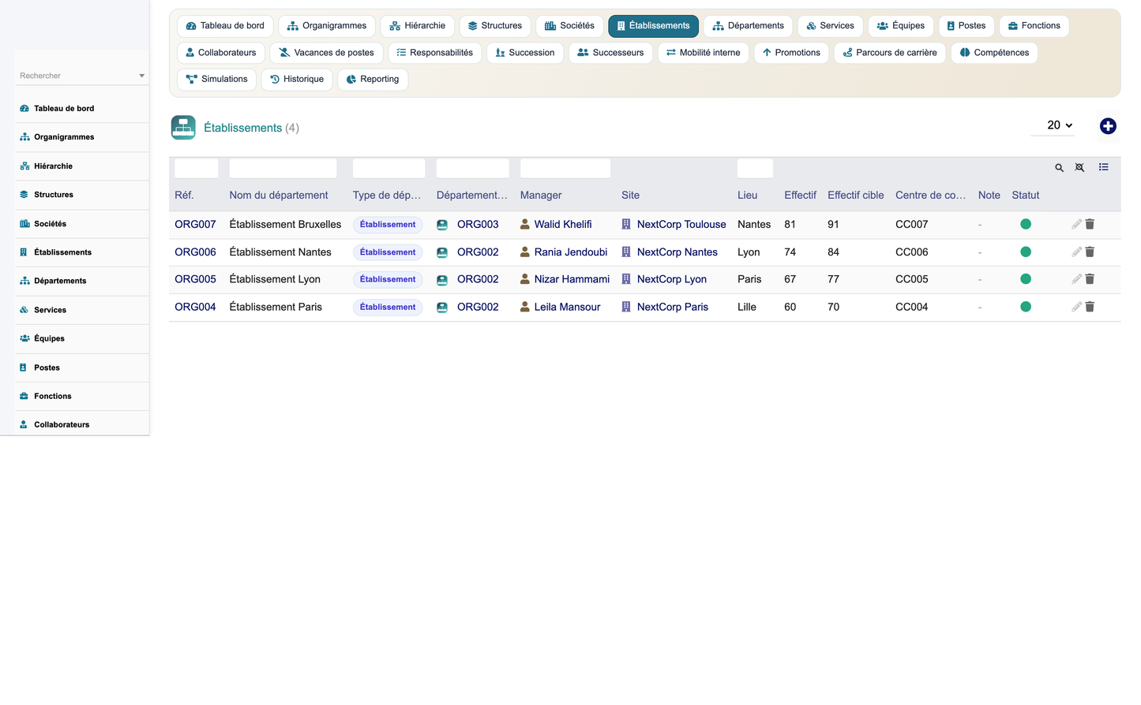Open Sociétés top tab

(x=569, y=26)
